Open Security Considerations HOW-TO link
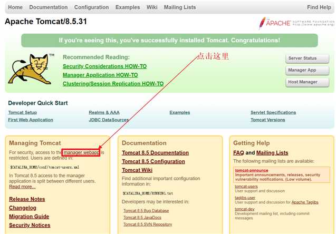This screenshot has width=336, height=234. [x=104, y=66]
